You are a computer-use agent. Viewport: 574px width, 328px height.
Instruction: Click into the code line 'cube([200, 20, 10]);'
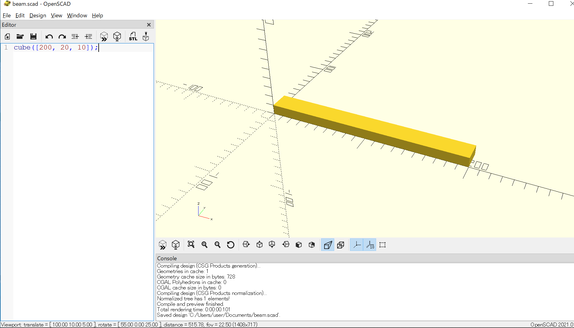tap(56, 48)
